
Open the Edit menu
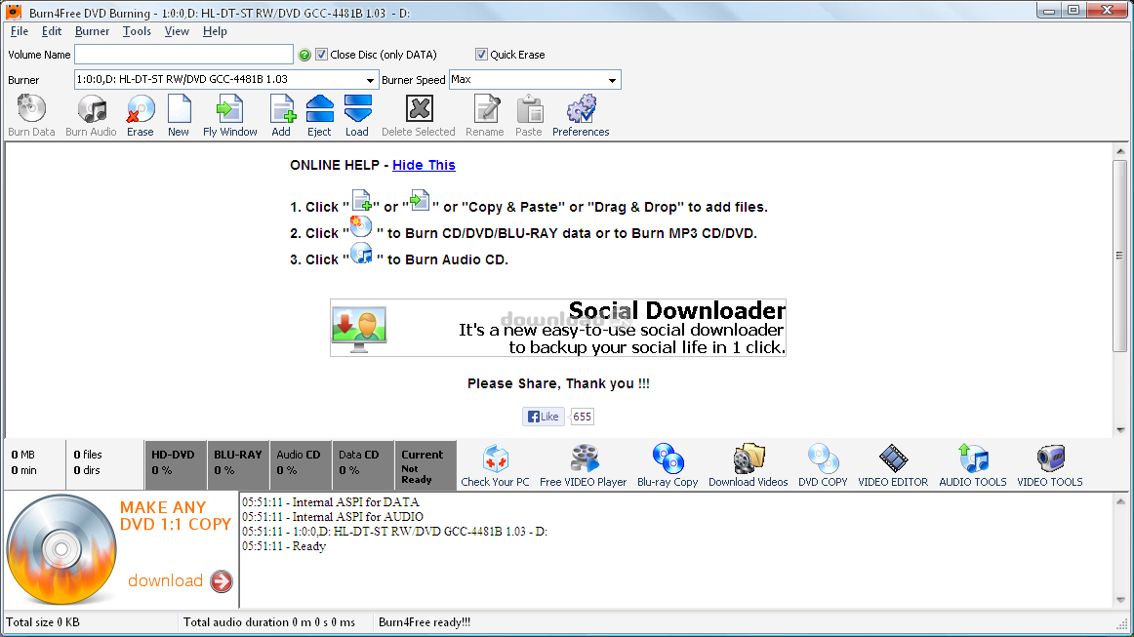[x=52, y=31]
